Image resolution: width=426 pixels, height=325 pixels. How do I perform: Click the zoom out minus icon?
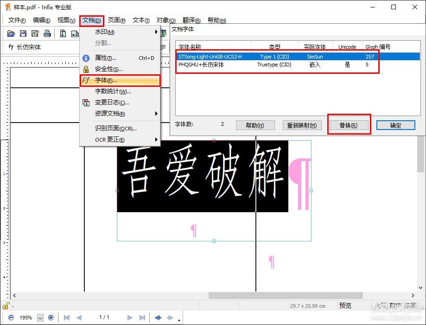[11, 318]
